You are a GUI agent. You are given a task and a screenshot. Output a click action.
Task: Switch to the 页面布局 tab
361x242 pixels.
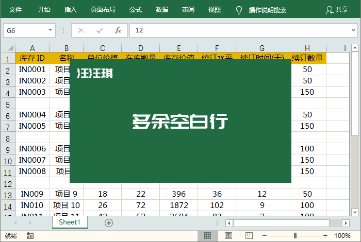click(103, 10)
